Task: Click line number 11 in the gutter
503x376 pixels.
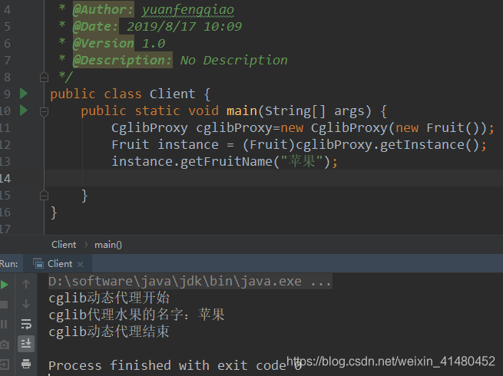Action: [5, 128]
